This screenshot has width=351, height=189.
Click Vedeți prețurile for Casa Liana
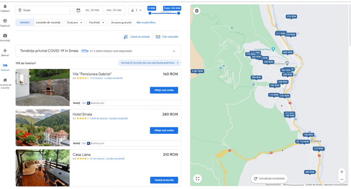[x=164, y=180]
